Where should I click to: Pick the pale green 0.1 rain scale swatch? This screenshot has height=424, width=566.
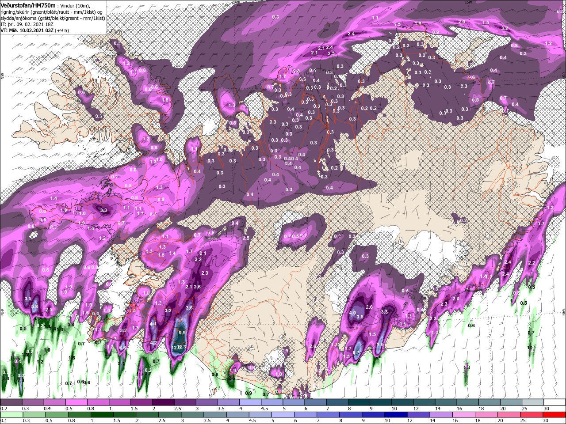[11, 414]
